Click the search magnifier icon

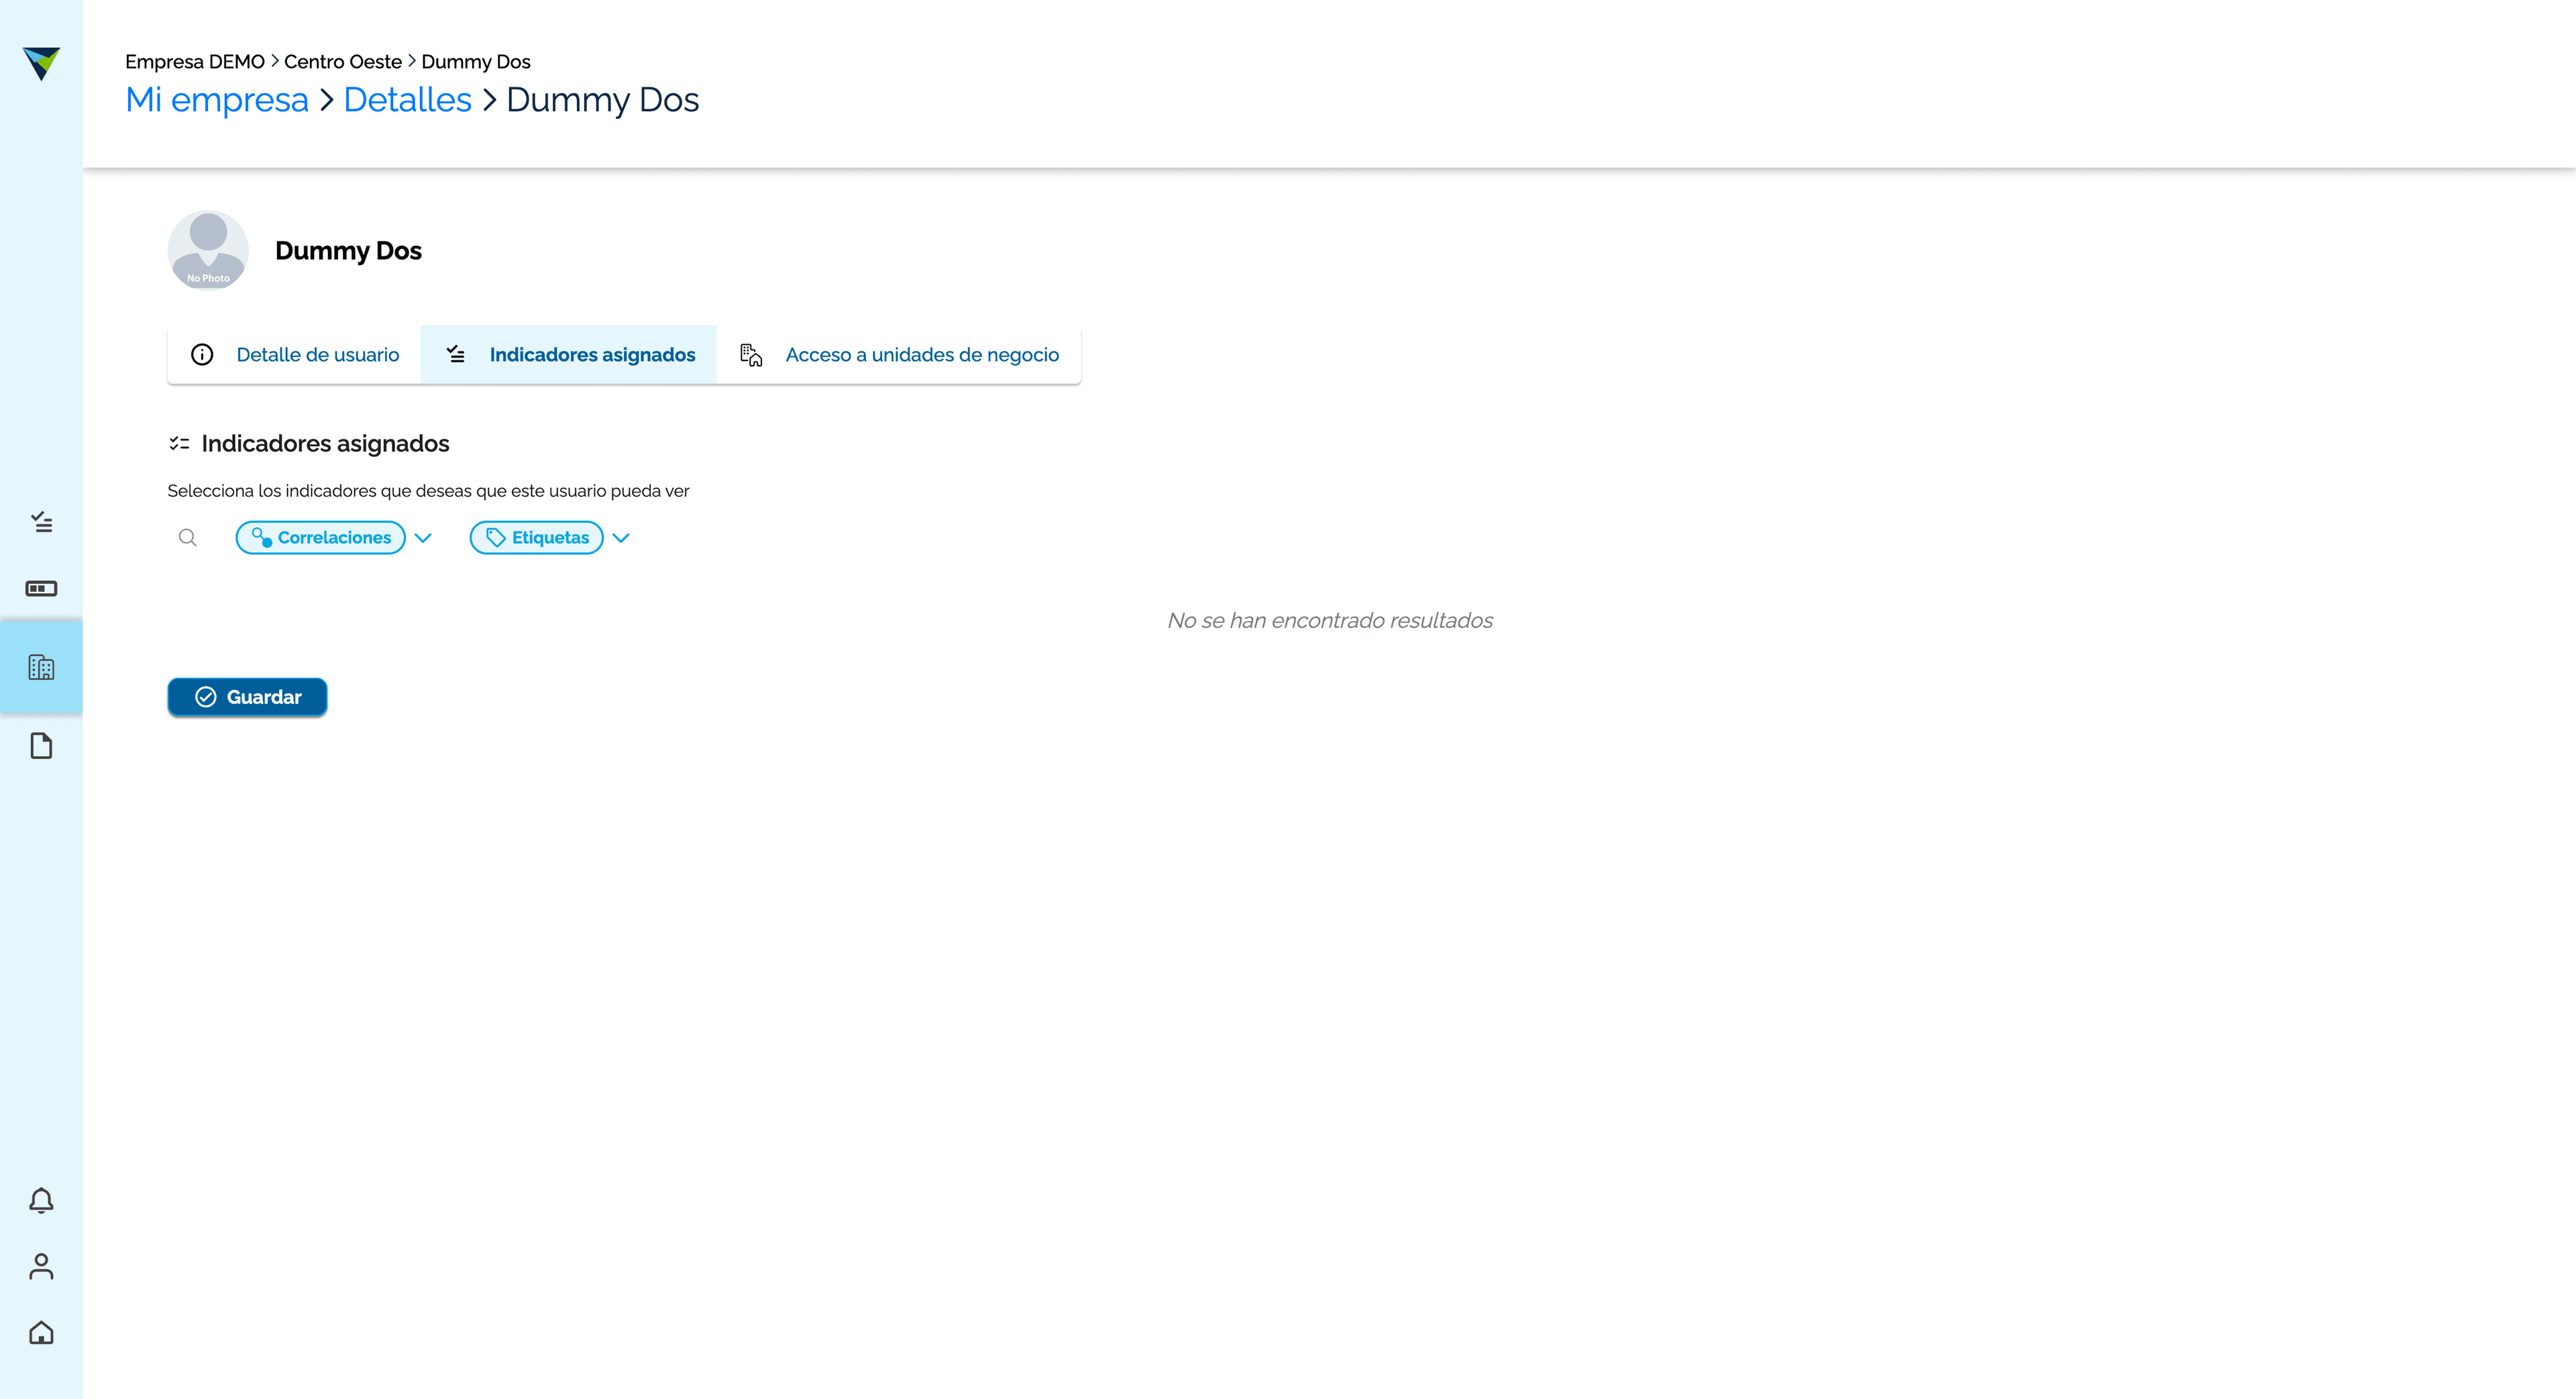pos(187,538)
